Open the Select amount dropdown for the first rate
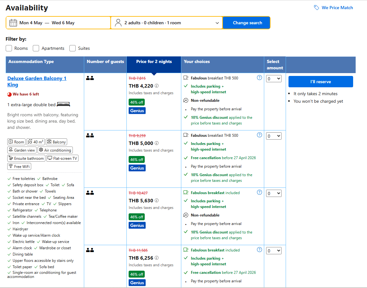 tap(274, 78)
